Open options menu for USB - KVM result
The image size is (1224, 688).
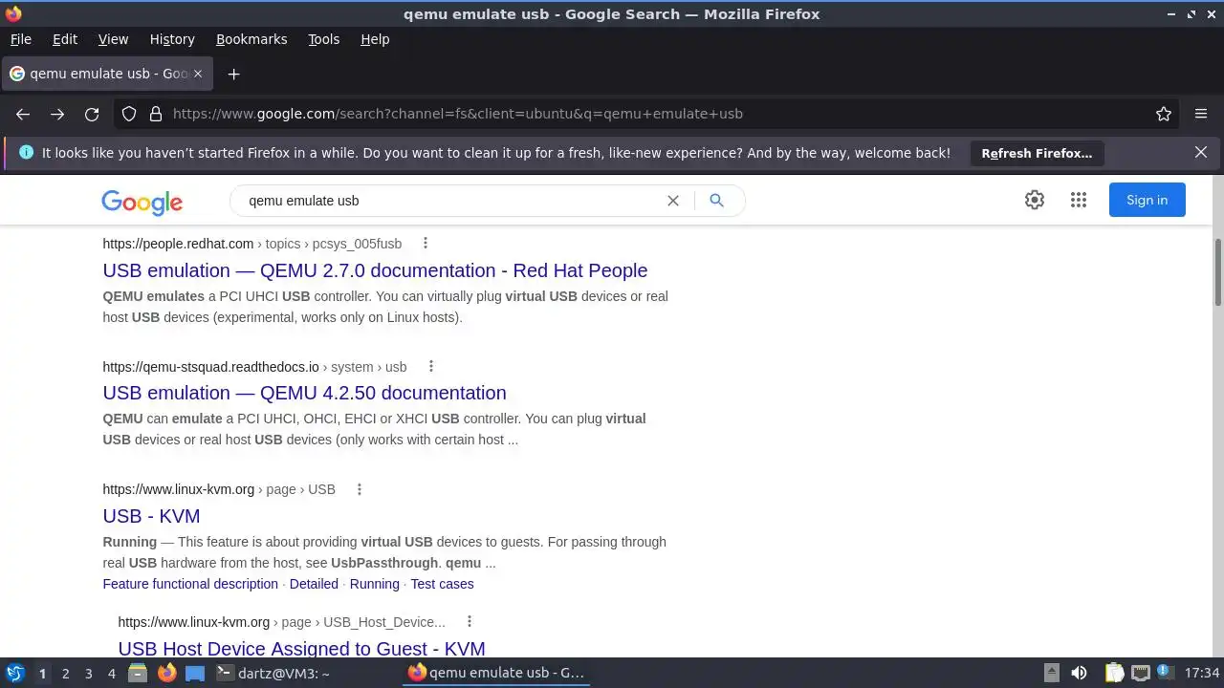coord(360,489)
